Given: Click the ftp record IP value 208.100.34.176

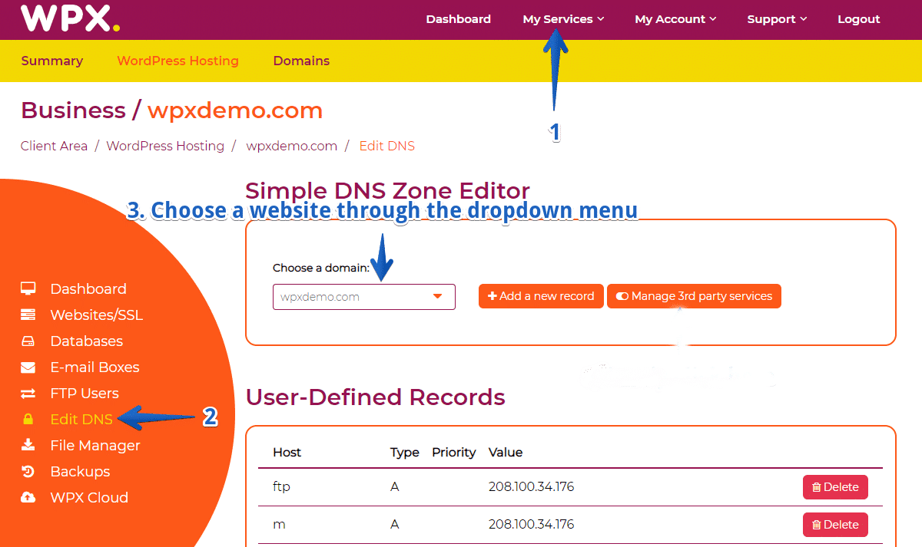Looking at the screenshot, I should [x=532, y=487].
